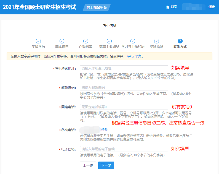Focus the 邮政编码 postal code field
219x174 pixels.
tap(124, 88)
